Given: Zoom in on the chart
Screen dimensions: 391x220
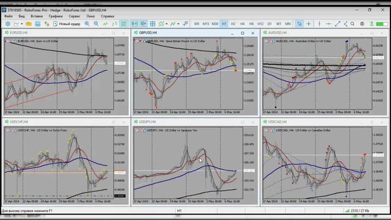Looking at the screenshot, I should pyautogui.click(x=87, y=24).
